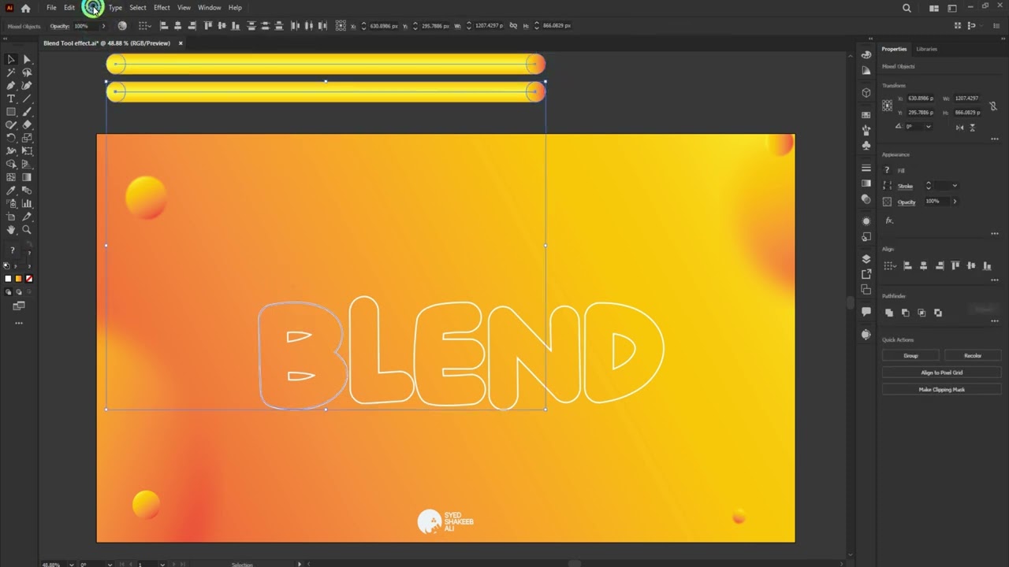Select the Curvature tool
This screenshot has height=567, width=1009.
tap(27, 85)
